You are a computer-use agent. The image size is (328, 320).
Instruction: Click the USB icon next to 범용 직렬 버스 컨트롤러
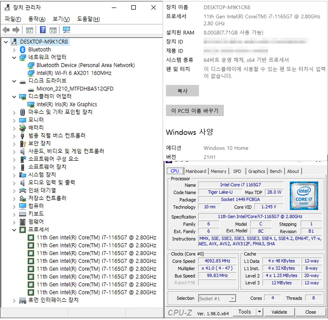point(22,136)
